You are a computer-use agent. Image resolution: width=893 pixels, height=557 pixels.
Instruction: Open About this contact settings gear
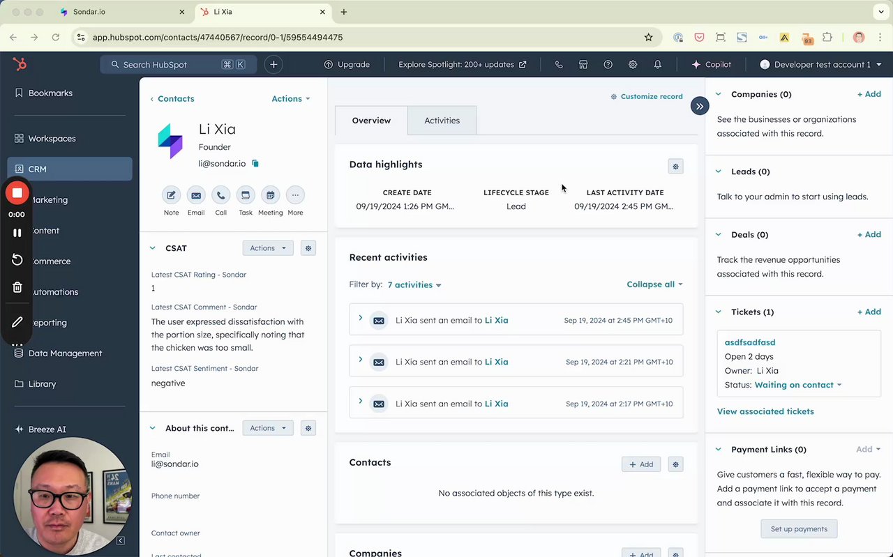click(x=308, y=428)
